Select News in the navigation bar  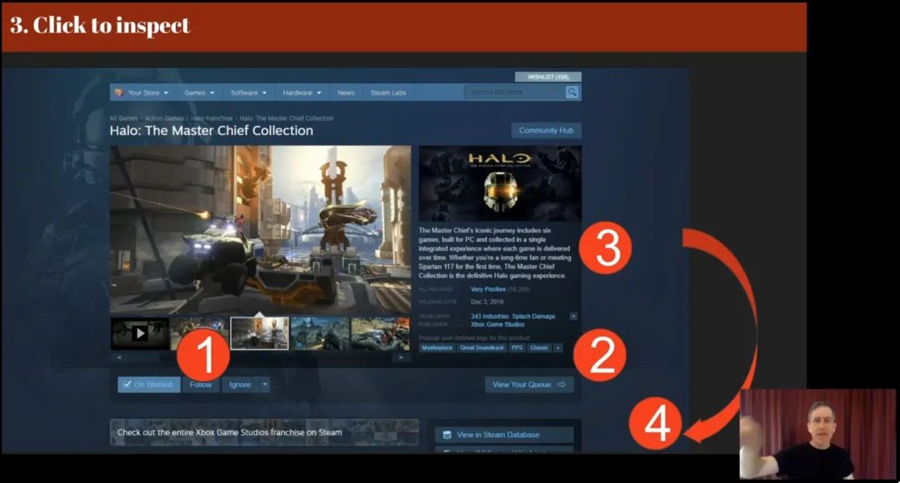tap(345, 92)
